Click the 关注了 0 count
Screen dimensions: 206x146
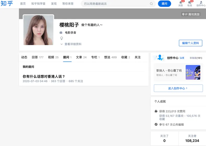(x=164, y=138)
